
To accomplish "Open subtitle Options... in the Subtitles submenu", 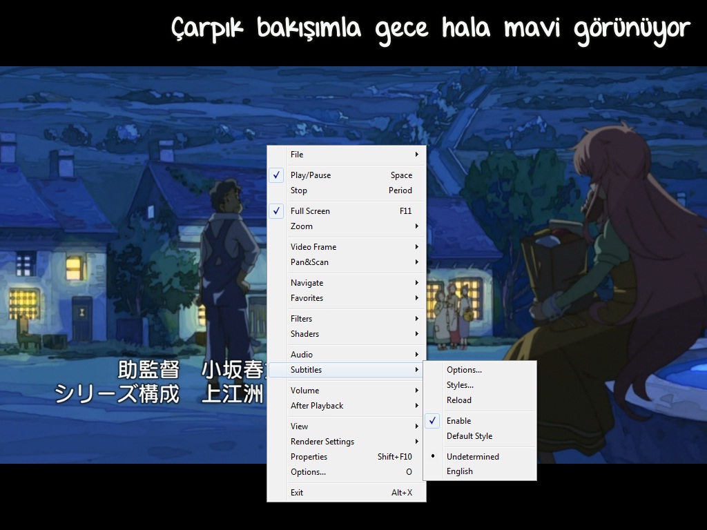I will coord(480,370).
